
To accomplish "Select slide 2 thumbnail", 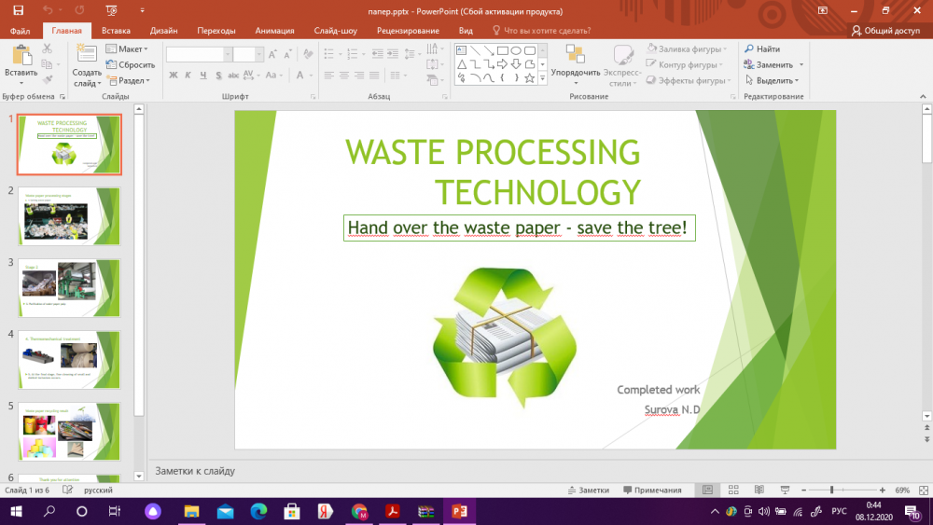I will tap(69, 216).
